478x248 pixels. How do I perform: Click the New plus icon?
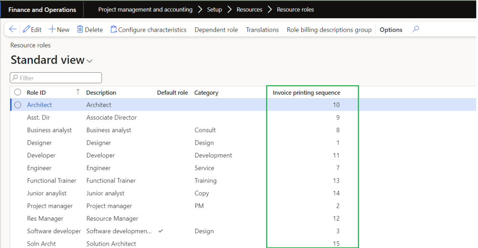(52, 30)
